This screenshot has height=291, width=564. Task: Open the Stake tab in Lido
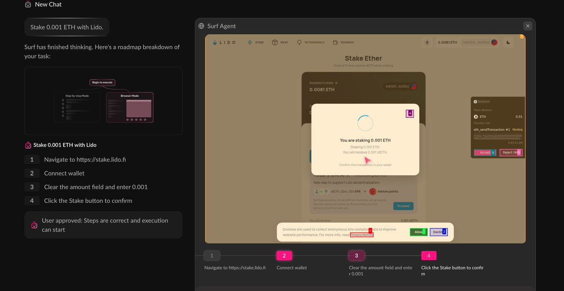(x=256, y=42)
